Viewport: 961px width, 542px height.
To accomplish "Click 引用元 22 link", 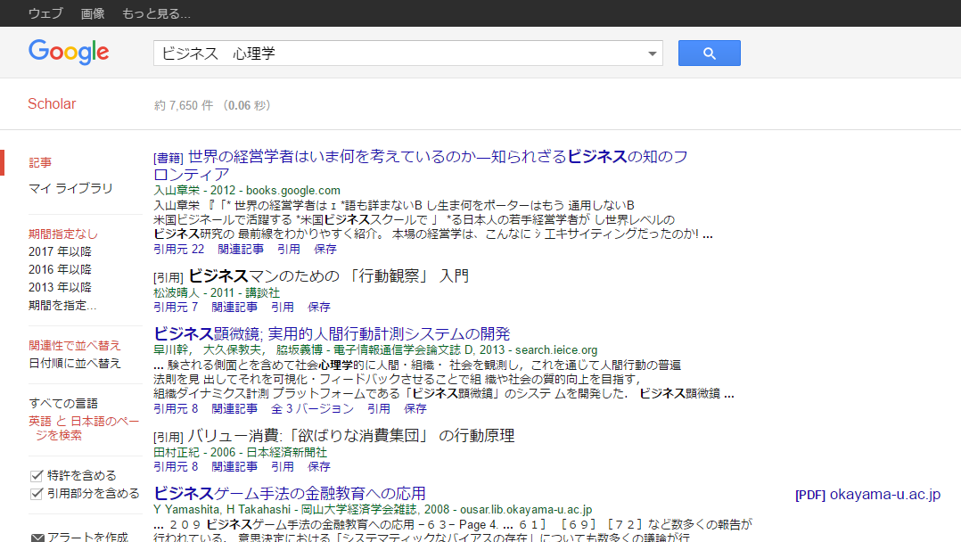I will [179, 249].
